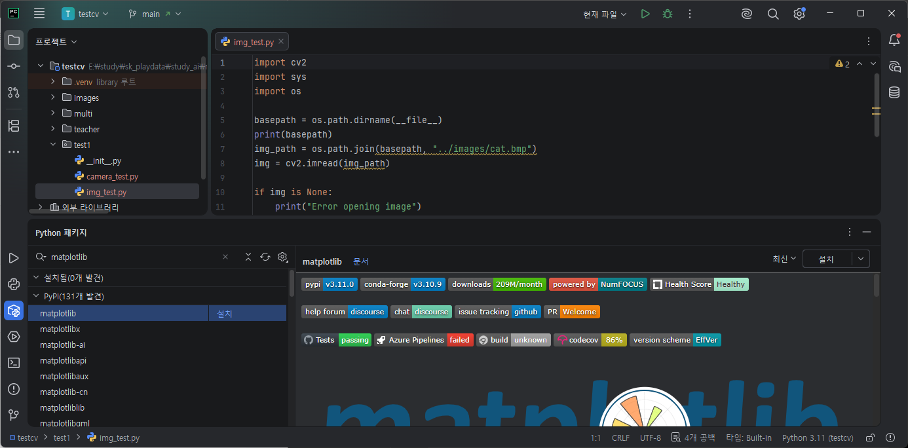Viewport: 908px width, 448px height.
Task: Expand the teacher folder
Action: click(x=53, y=129)
